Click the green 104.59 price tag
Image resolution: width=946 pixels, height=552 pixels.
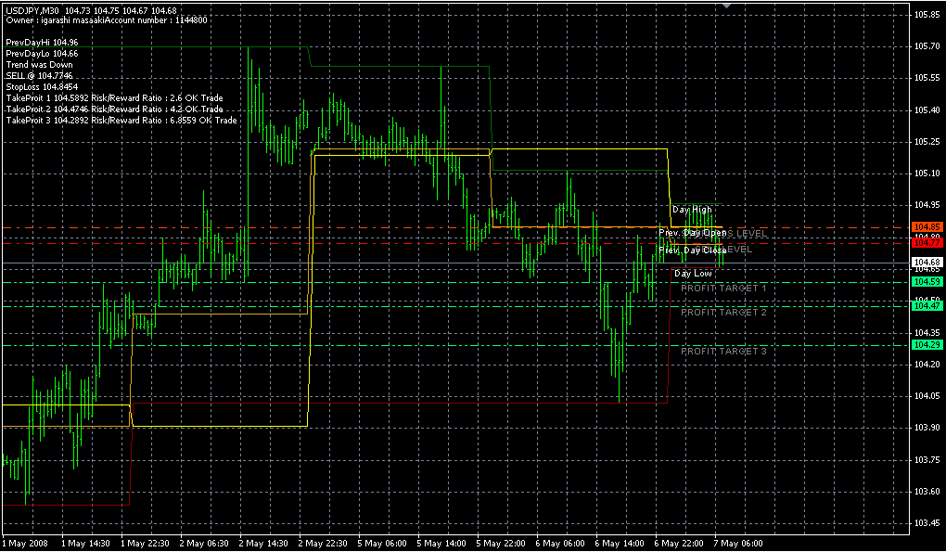(927, 281)
